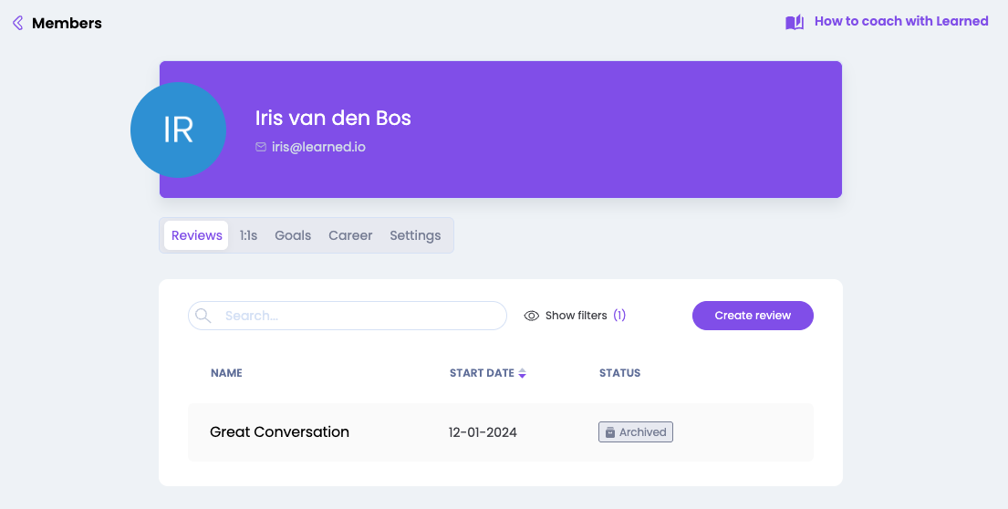Viewport: 1008px width, 509px height.
Task: Click the open book icon
Action: pyautogui.click(x=795, y=22)
